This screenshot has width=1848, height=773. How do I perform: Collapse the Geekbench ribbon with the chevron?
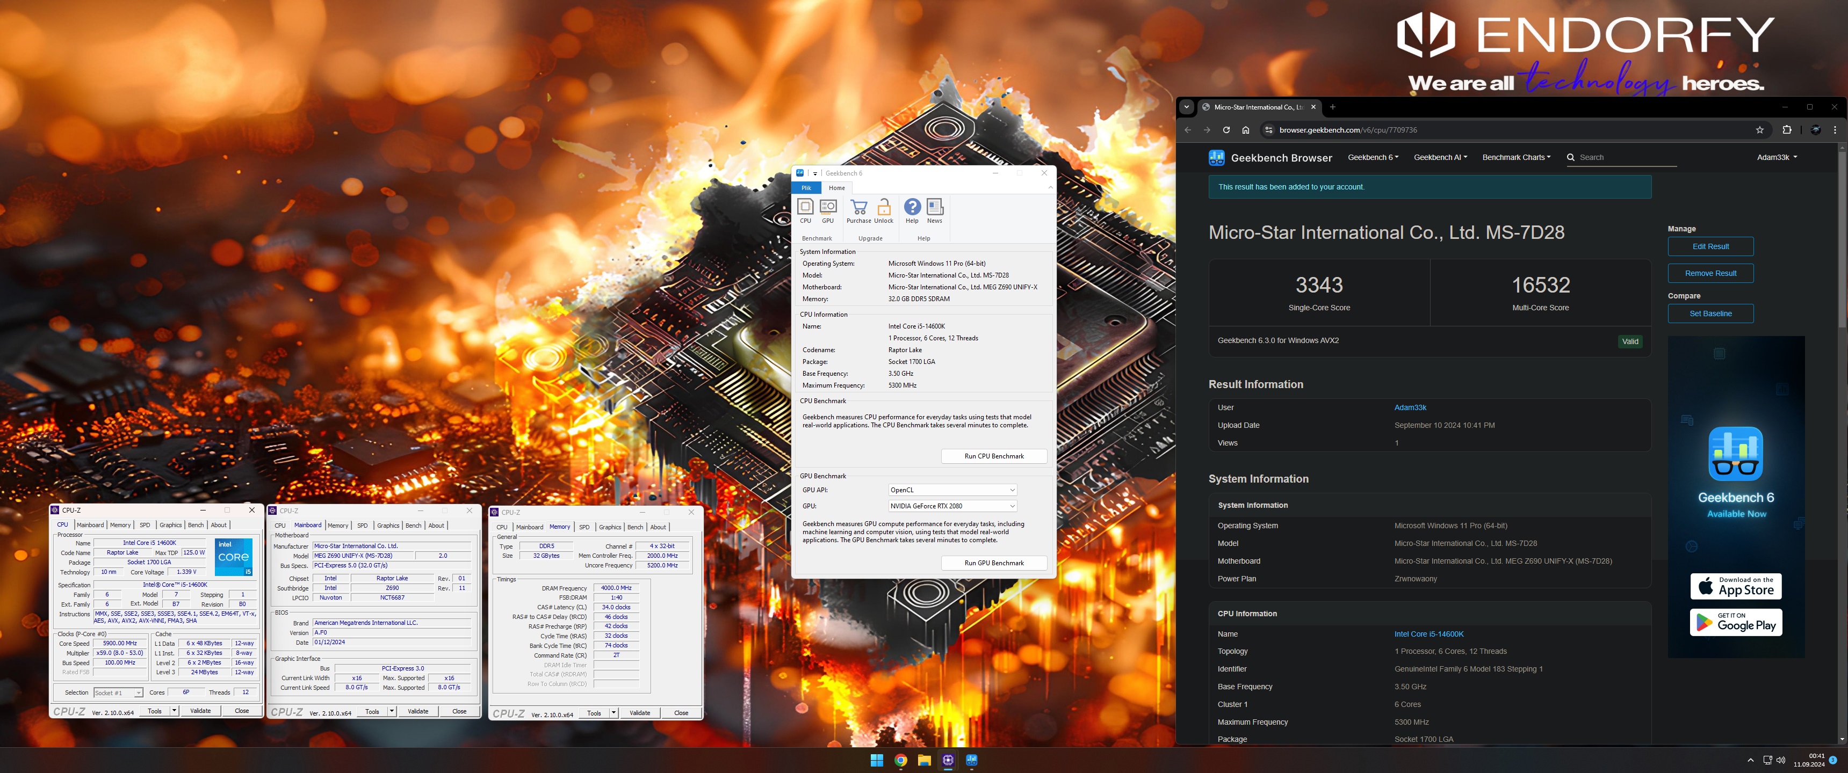(1050, 187)
